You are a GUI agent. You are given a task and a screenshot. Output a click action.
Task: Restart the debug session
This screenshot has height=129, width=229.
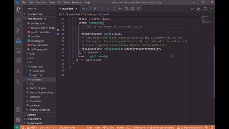[126, 9]
